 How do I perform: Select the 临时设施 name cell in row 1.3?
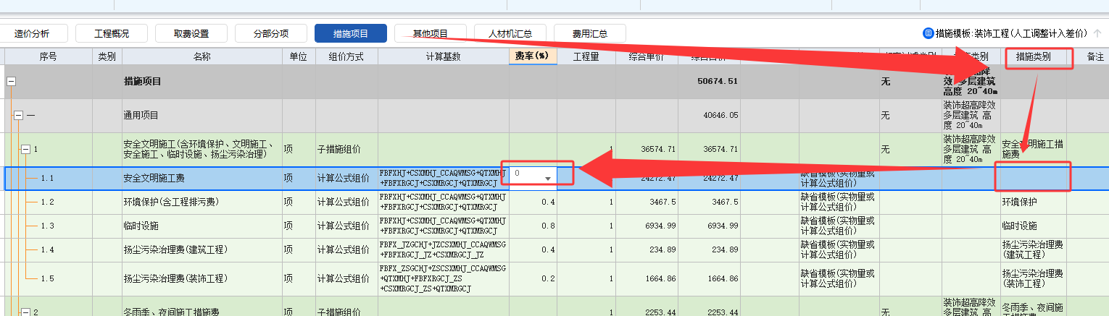pyautogui.click(x=202, y=226)
